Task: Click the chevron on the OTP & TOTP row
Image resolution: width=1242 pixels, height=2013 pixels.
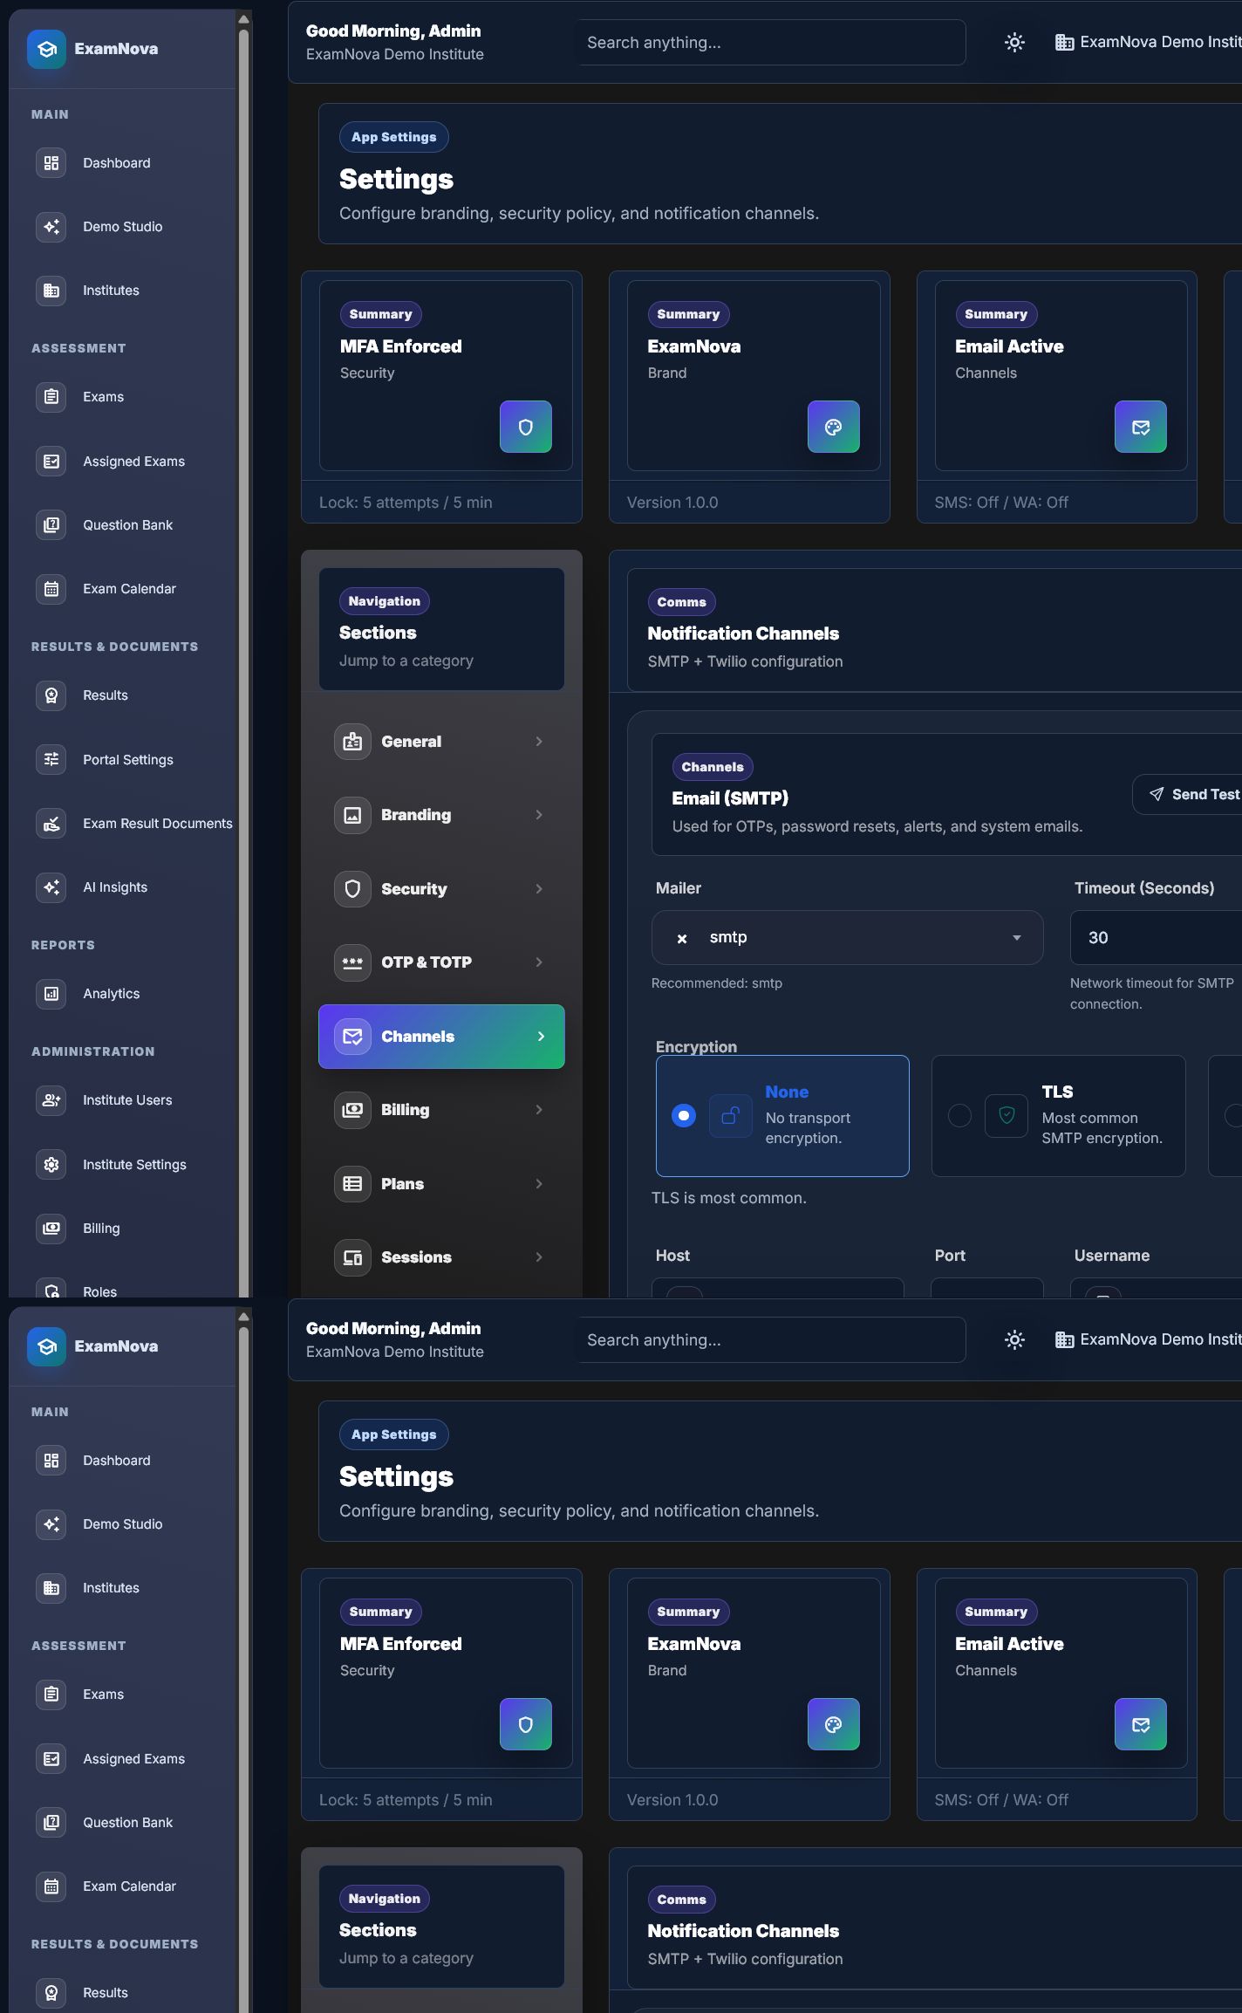Action: coord(539,962)
